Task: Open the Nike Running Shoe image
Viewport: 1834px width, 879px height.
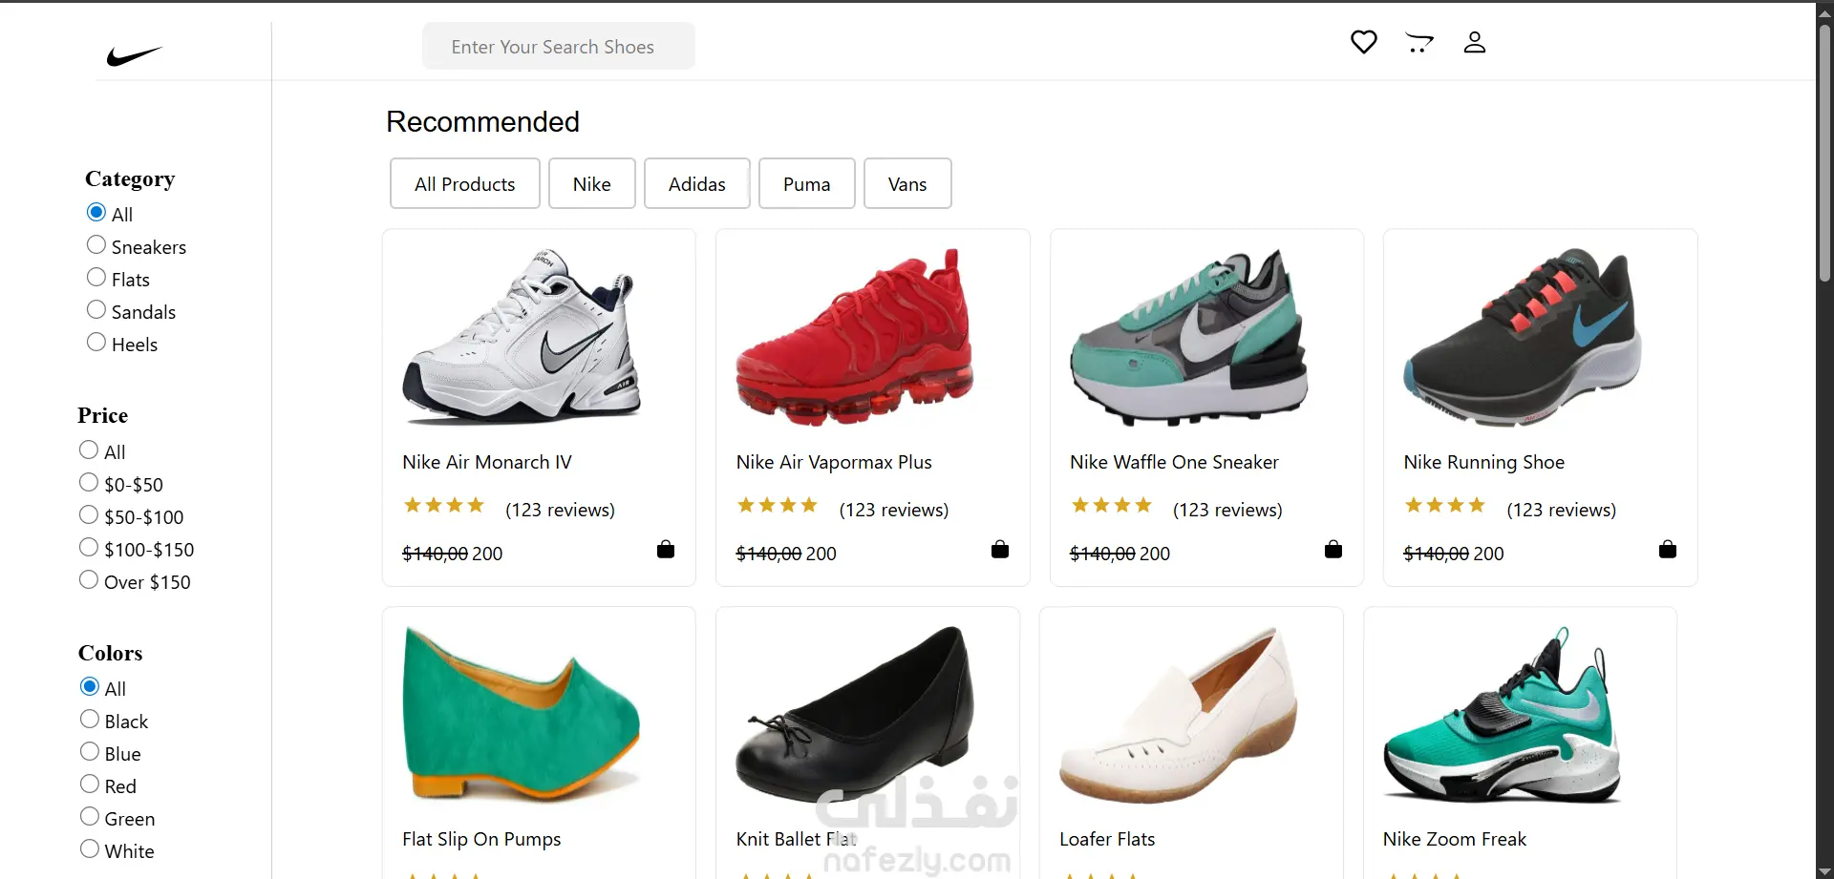Action: click(x=1523, y=337)
